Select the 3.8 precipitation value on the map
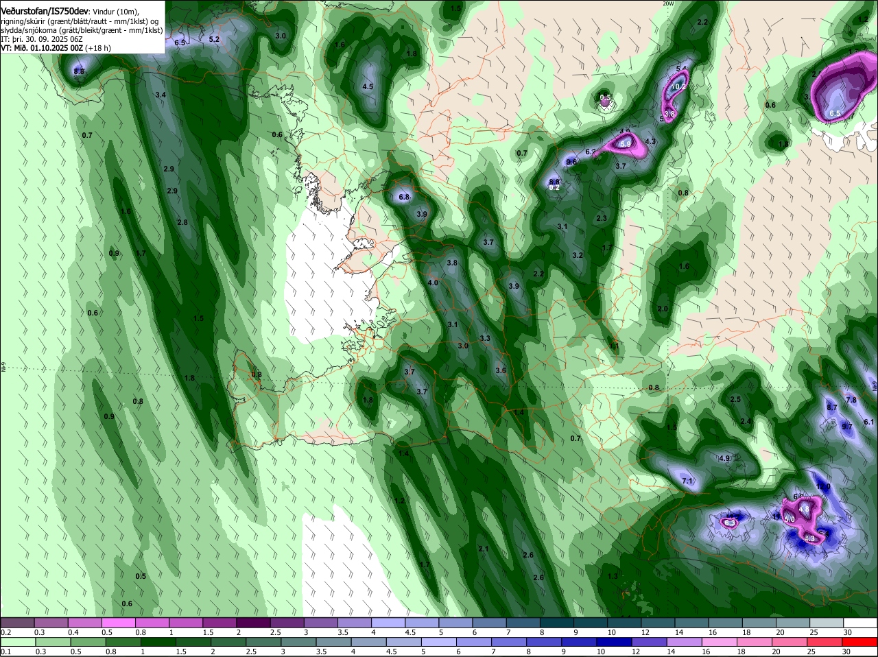This screenshot has width=878, height=657. tap(452, 263)
